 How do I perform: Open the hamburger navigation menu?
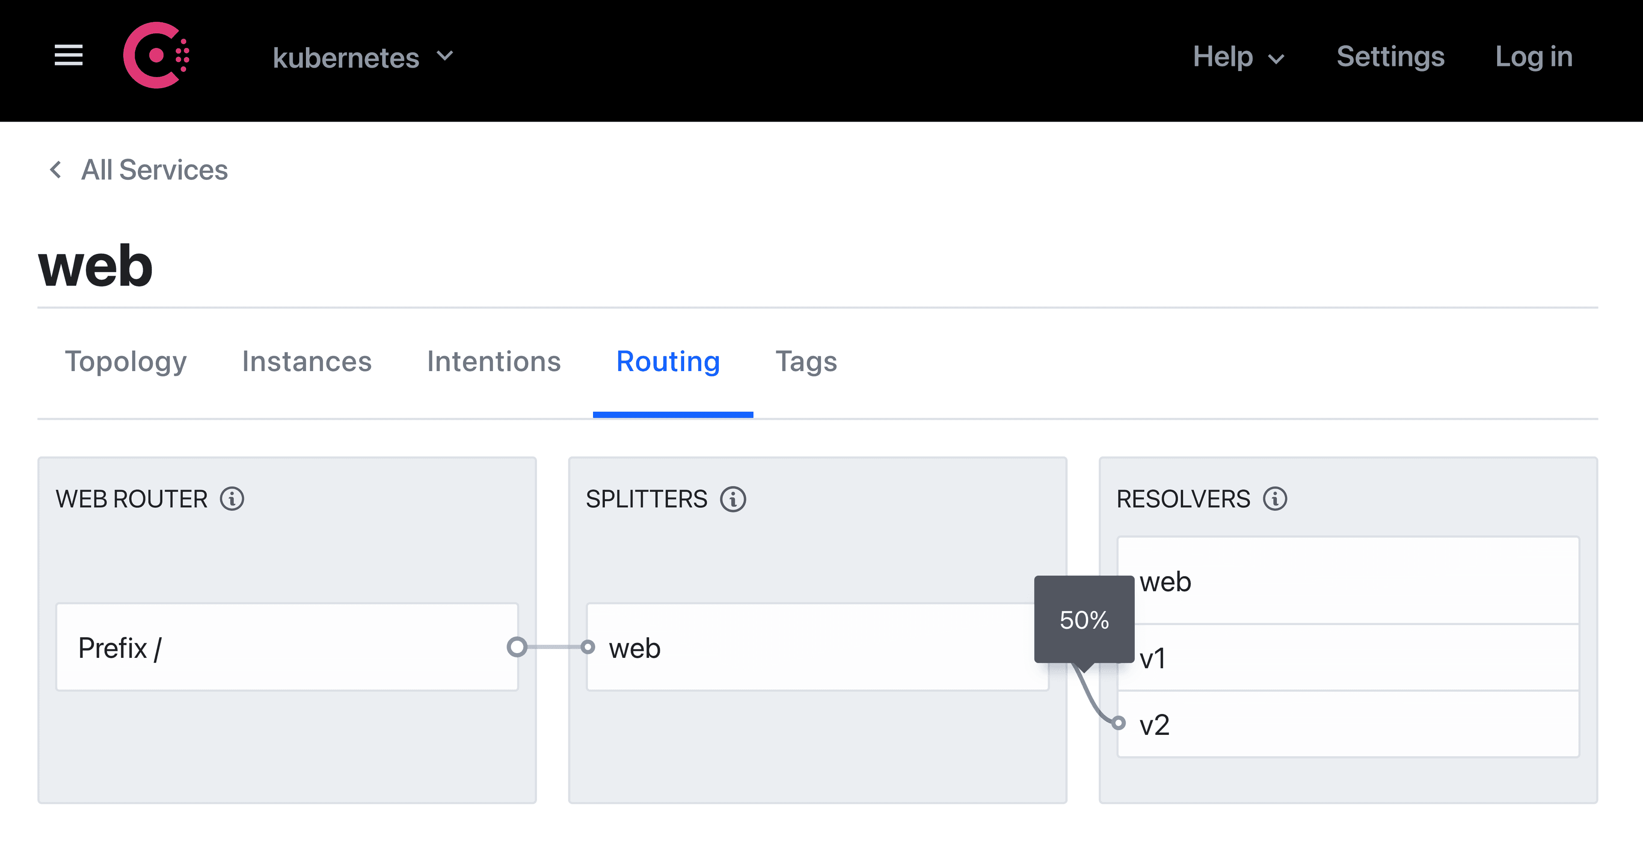[x=68, y=56]
